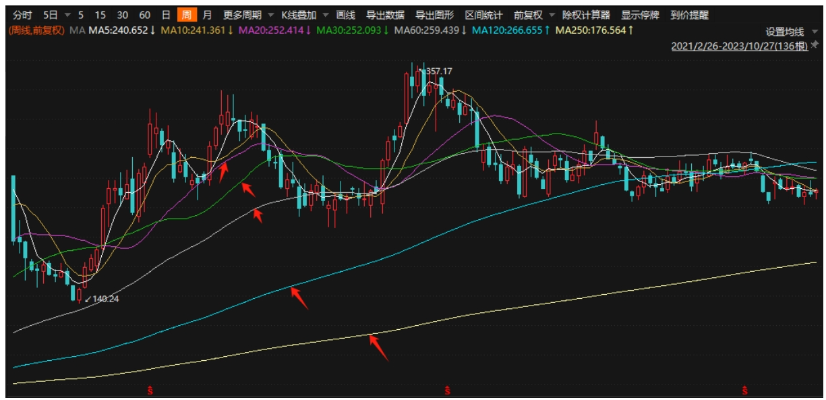
Task: Click the 140.24 low price label
Action: point(105,299)
